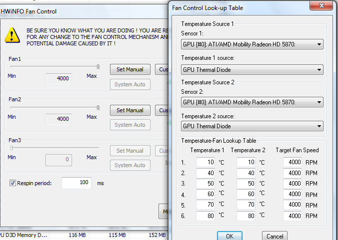Click OK in the Look-up Table dialog

click(229, 236)
